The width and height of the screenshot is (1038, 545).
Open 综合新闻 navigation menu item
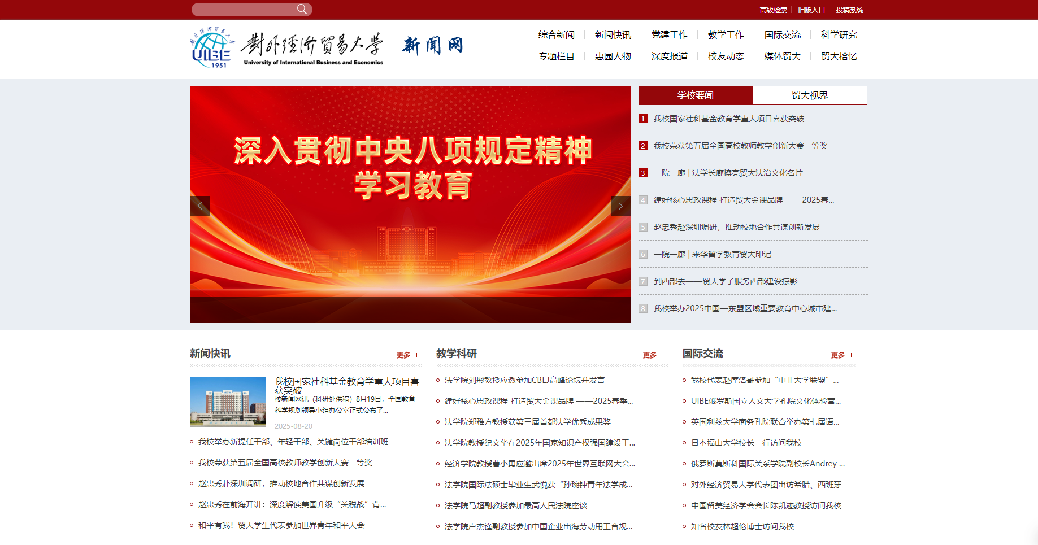point(556,35)
